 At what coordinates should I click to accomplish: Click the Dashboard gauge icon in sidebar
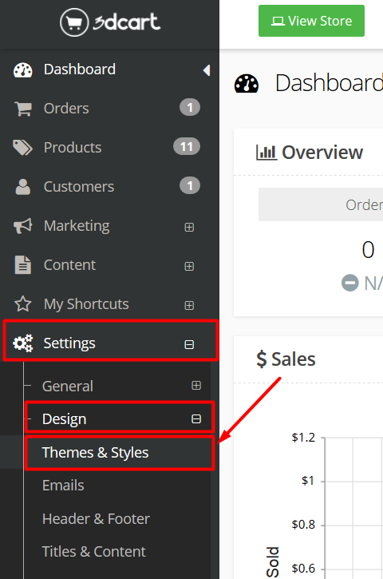(23, 69)
